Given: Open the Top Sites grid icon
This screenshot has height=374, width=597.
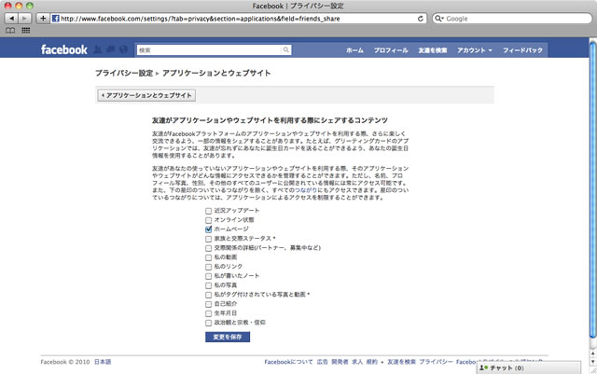Looking at the screenshot, I should pos(25,31).
